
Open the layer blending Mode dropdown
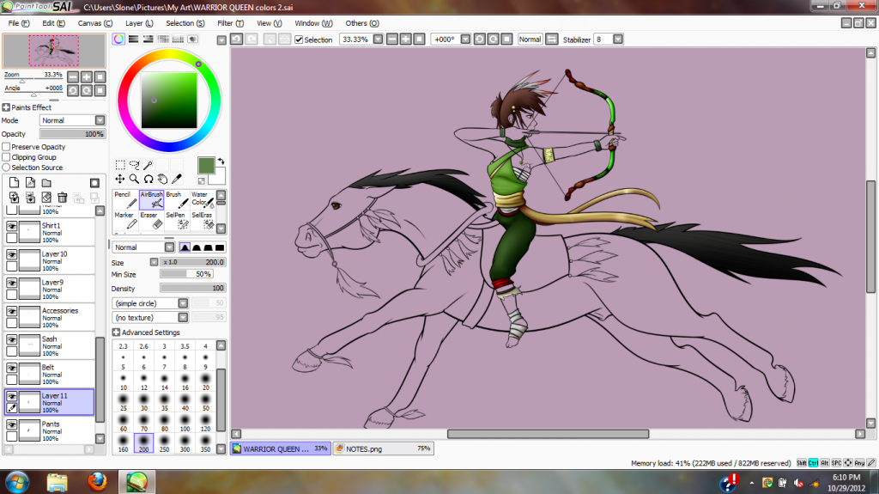[72, 120]
